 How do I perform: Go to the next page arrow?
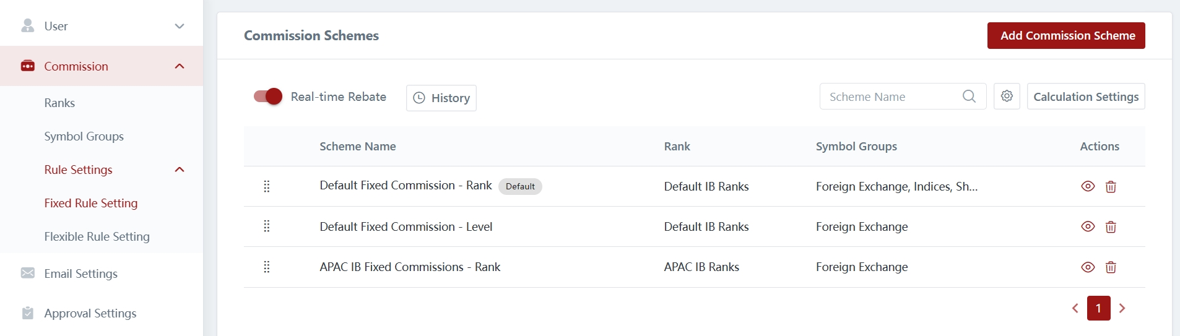click(x=1122, y=308)
